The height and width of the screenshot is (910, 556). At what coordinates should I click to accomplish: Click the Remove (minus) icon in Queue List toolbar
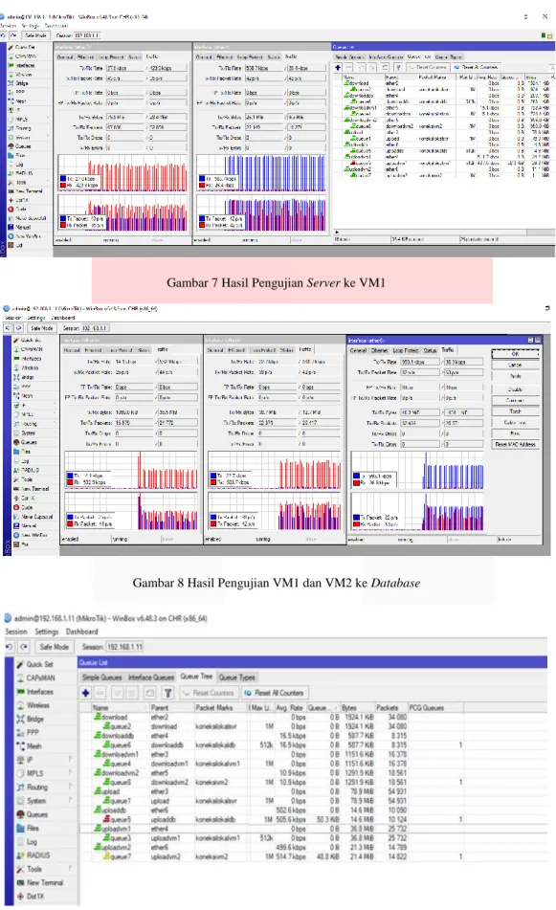coord(100,693)
